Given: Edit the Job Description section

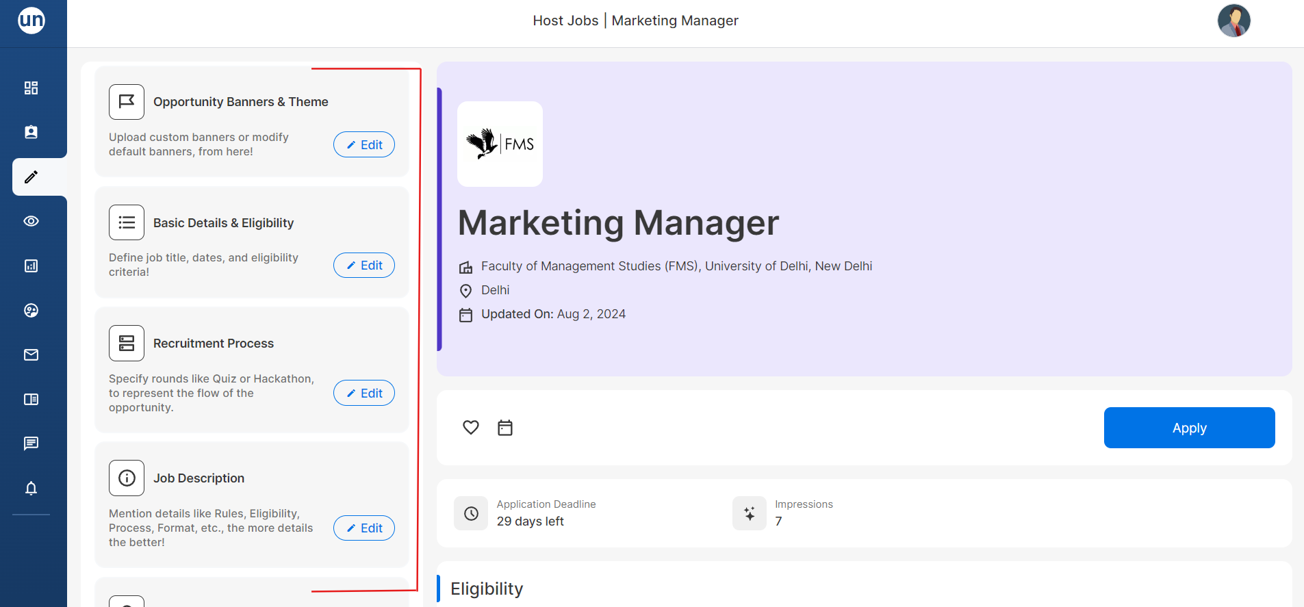Looking at the screenshot, I should click(x=363, y=528).
